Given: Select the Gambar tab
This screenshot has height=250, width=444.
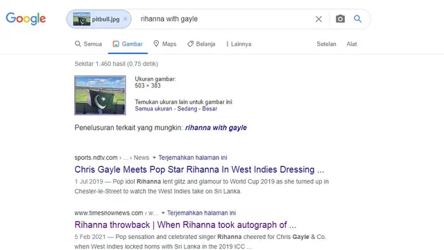Looking at the screenshot, I should pyautogui.click(x=128, y=44).
